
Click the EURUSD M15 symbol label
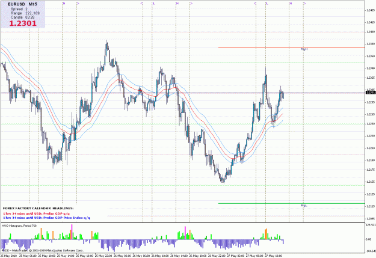[22, 4]
